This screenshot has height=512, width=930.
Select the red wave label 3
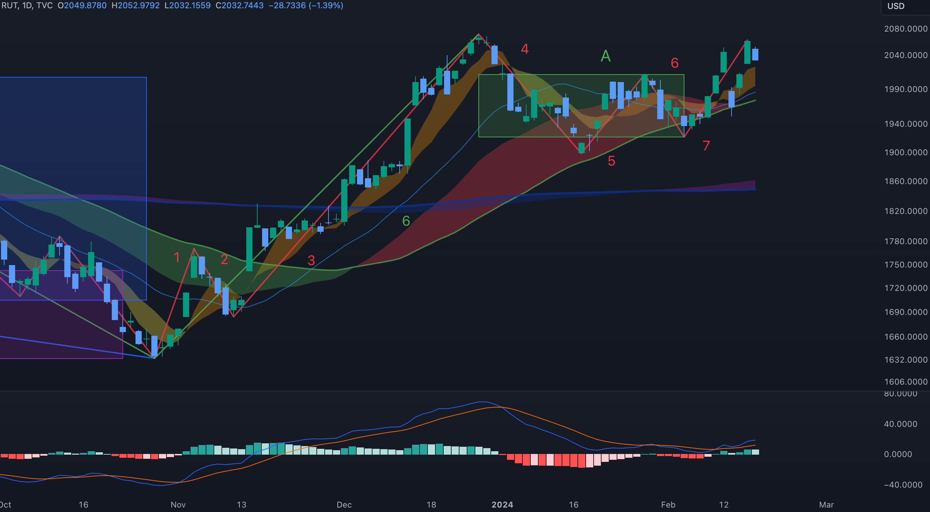pos(311,260)
